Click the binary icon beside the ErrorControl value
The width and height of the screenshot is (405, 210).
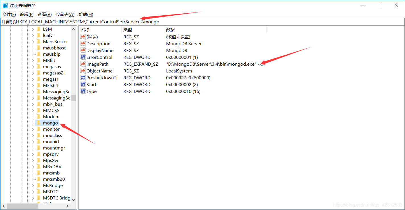[x=83, y=57]
